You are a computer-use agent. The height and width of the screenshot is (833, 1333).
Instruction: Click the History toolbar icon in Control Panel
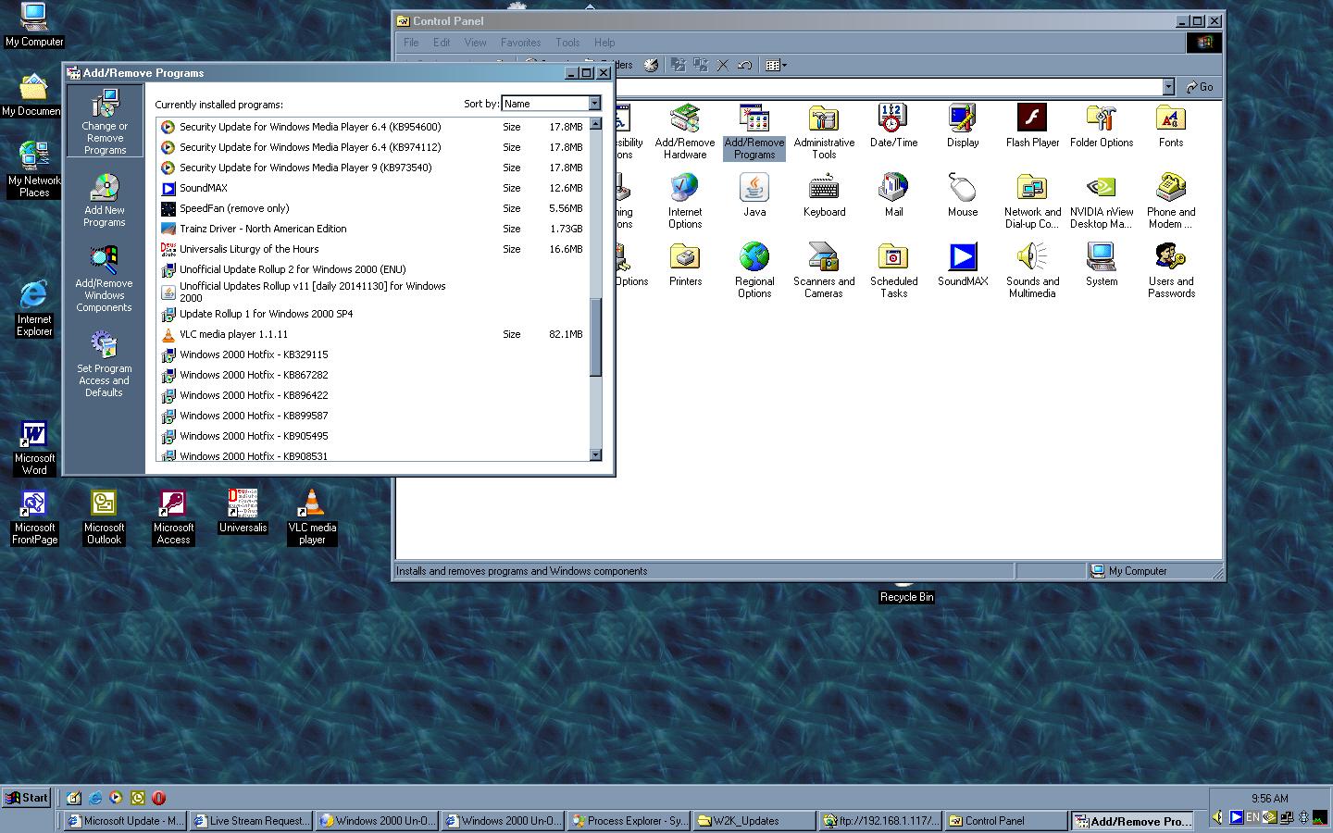coord(652,65)
